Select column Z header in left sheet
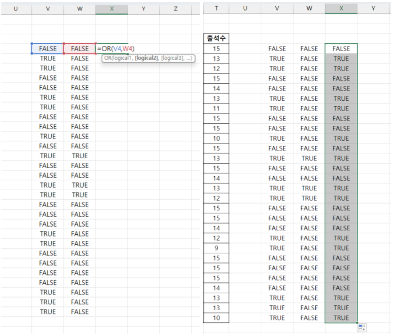This screenshot has height=335, width=394. [175, 9]
